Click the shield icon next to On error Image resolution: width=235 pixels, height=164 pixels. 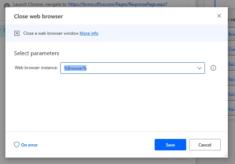[x=17, y=145]
